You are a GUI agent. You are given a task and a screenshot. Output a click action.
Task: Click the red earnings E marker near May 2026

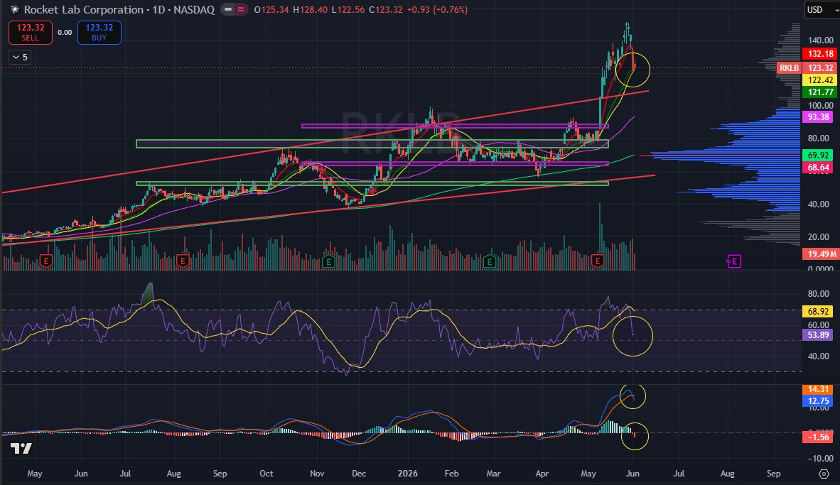tap(598, 261)
